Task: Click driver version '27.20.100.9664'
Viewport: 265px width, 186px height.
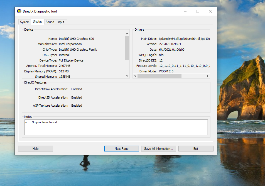Action: [x=170, y=44]
